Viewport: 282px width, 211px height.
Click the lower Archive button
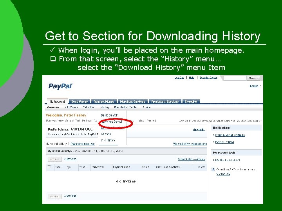(55, 197)
